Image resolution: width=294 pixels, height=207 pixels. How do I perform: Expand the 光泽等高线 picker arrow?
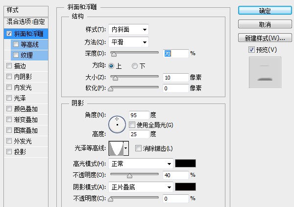point(126,148)
